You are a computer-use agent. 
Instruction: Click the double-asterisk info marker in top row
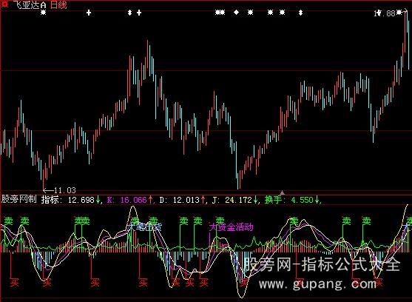tap(220, 12)
